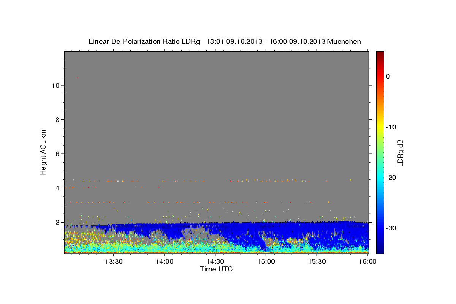Click the 15:30 time tick label
The width and height of the screenshot is (456, 304).
317,261
